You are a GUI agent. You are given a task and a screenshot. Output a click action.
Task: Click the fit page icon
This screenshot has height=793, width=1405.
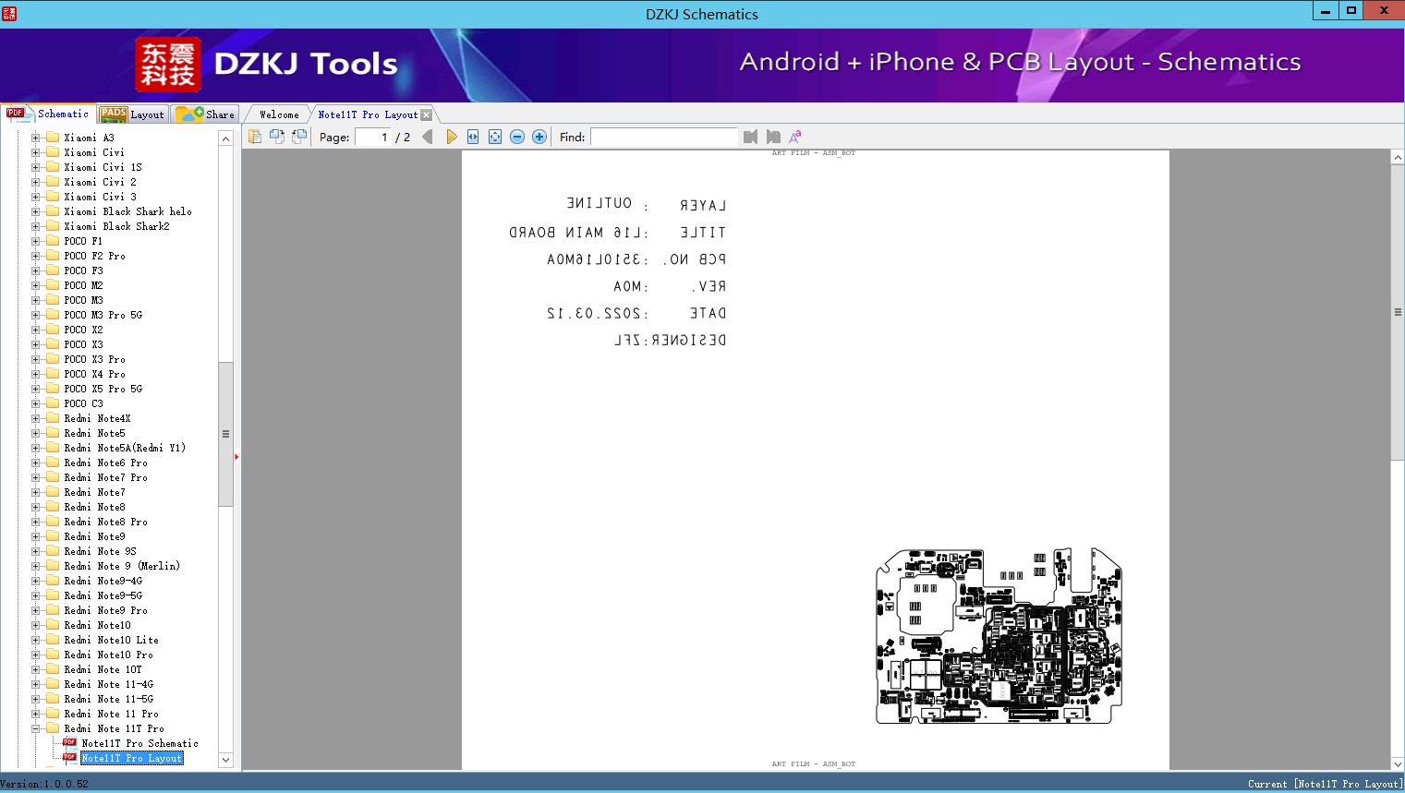495,137
